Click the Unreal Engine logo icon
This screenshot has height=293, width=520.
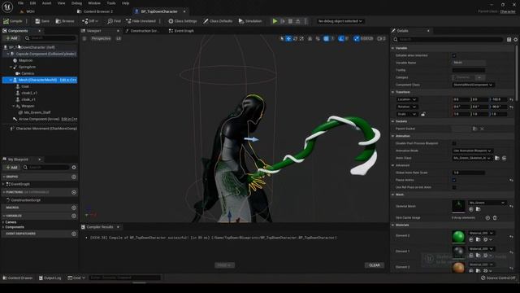pyautogui.click(x=7, y=7)
